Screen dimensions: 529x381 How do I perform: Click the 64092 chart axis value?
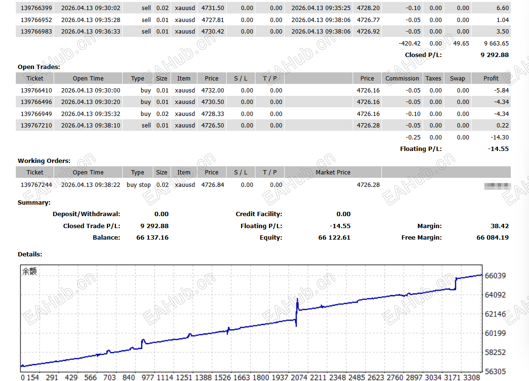click(495, 295)
